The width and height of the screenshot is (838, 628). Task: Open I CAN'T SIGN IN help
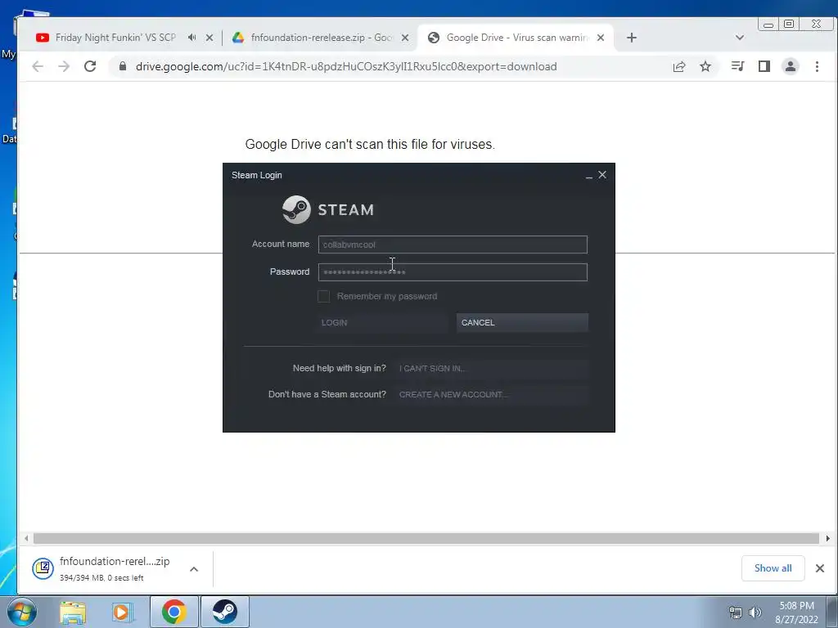coord(492,369)
